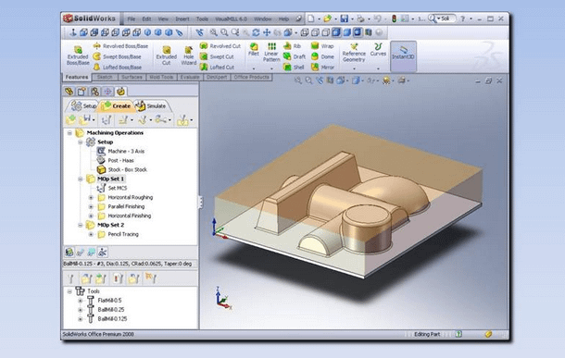
Task: Click the Linear Pattern icon
Action: pos(271,46)
